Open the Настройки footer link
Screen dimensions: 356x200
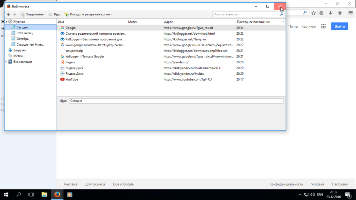(x=340, y=184)
